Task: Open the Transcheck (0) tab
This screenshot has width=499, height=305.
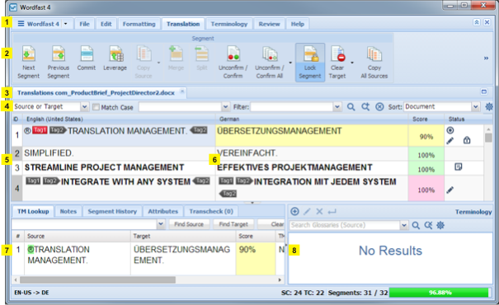Action: (211, 212)
